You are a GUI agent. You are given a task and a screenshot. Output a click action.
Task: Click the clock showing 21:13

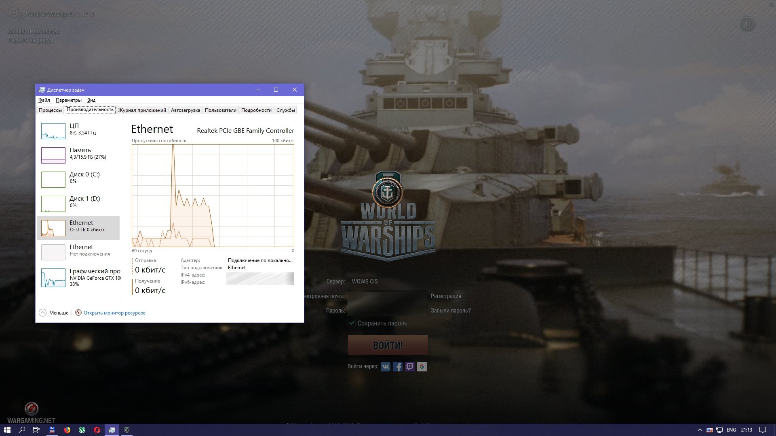click(x=746, y=430)
